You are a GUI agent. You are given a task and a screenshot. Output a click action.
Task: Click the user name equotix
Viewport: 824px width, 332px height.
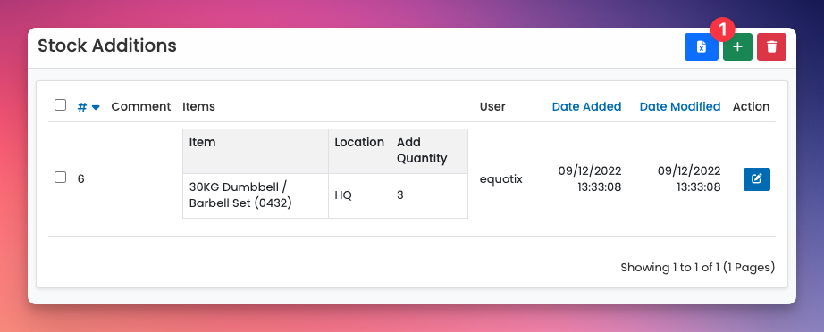(500, 178)
